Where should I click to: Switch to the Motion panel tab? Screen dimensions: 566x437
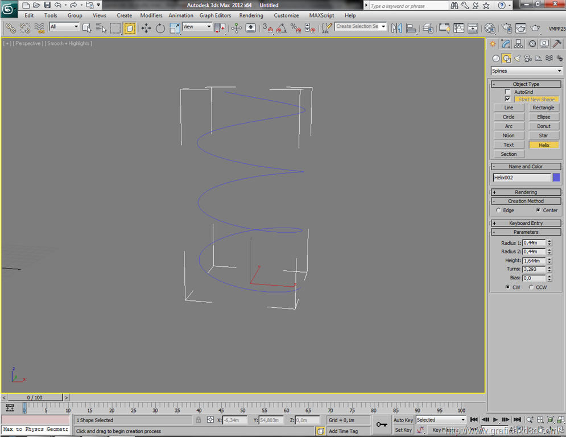coord(532,44)
